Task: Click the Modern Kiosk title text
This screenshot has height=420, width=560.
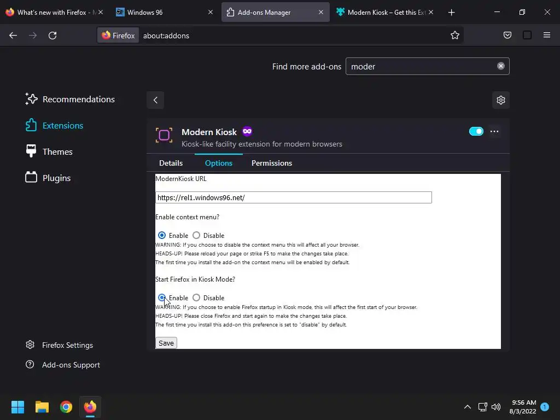Action: 209,132
